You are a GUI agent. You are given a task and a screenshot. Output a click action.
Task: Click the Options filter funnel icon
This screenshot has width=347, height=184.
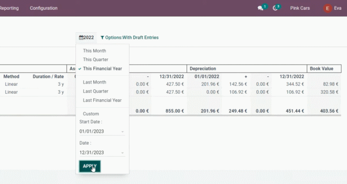102,37
